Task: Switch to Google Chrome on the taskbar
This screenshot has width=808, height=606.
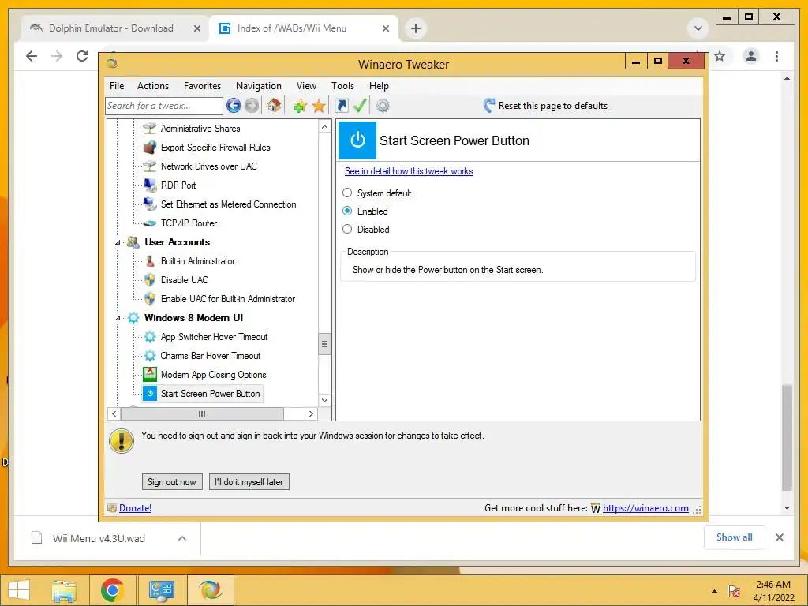Action: pyautogui.click(x=112, y=590)
